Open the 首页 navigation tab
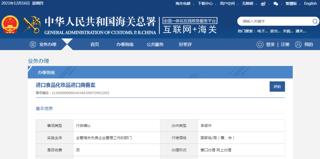Image resolution: width=320 pixels, height=159 pixels. tap(95, 44)
